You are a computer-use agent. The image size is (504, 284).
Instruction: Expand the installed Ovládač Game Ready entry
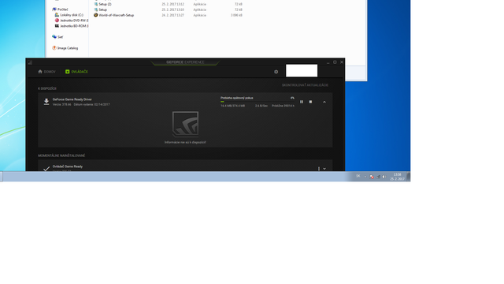click(x=324, y=169)
